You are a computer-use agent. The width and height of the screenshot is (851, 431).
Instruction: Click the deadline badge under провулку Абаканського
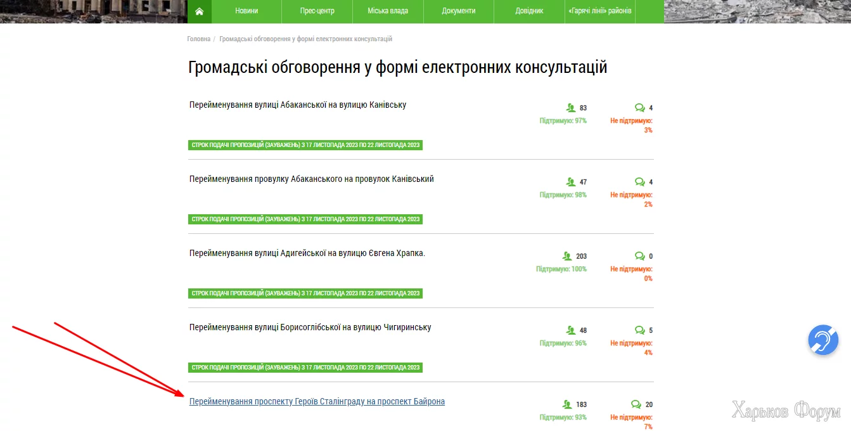pyautogui.click(x=305, y=219)
